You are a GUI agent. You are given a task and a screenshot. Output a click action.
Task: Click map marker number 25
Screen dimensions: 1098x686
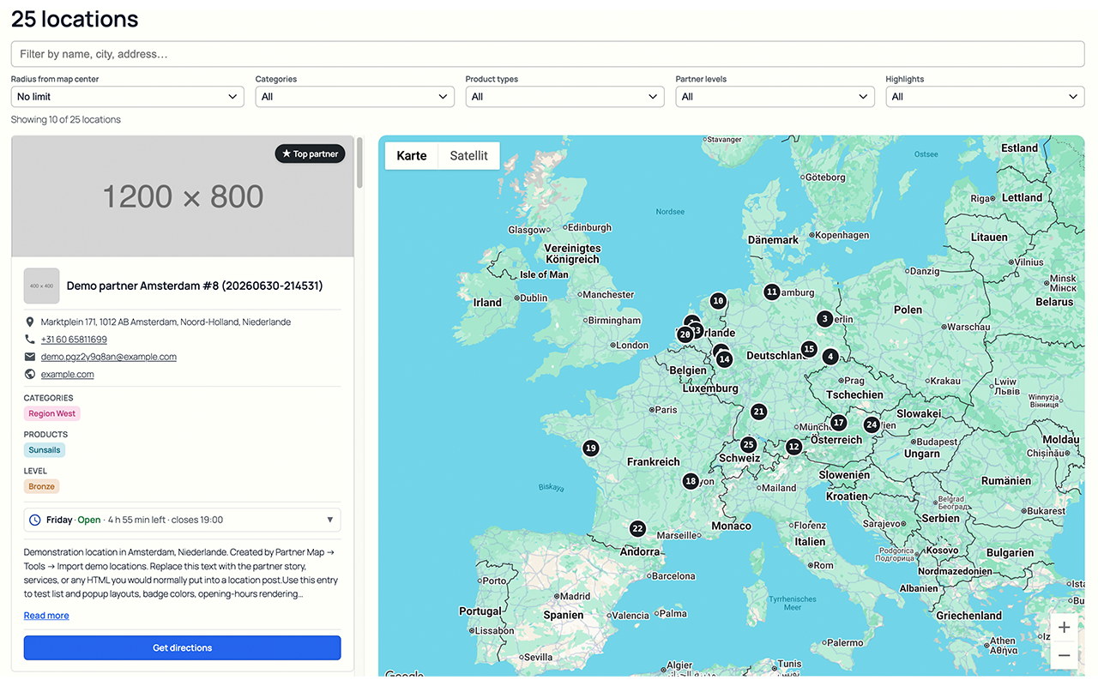click(749, 445)
